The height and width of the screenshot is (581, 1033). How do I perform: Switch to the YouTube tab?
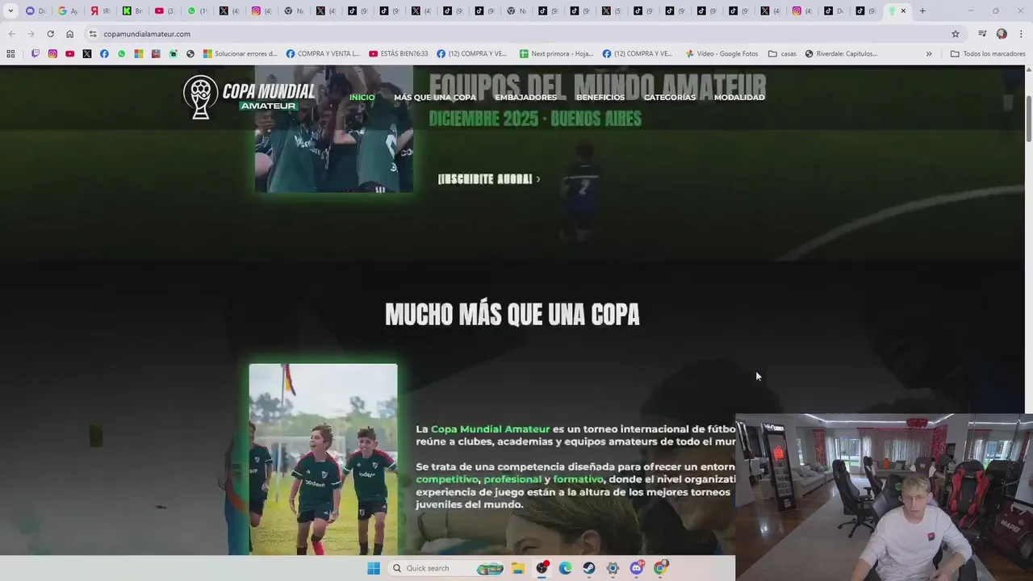[164, 10]
